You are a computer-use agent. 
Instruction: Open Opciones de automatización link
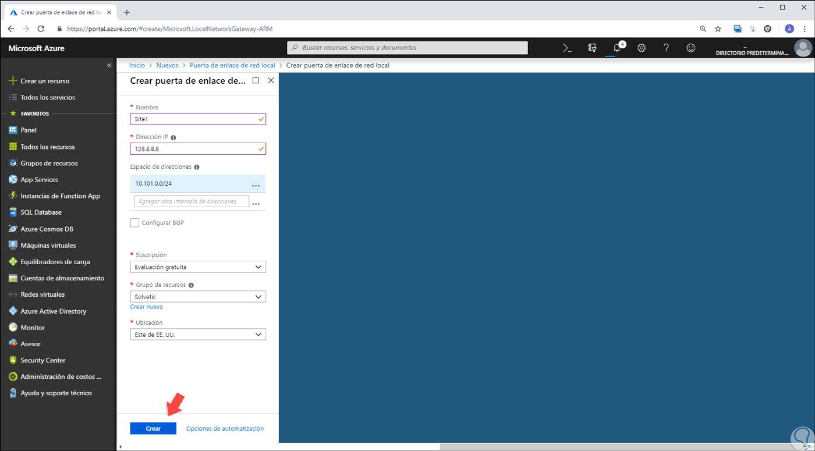(225, 429)
